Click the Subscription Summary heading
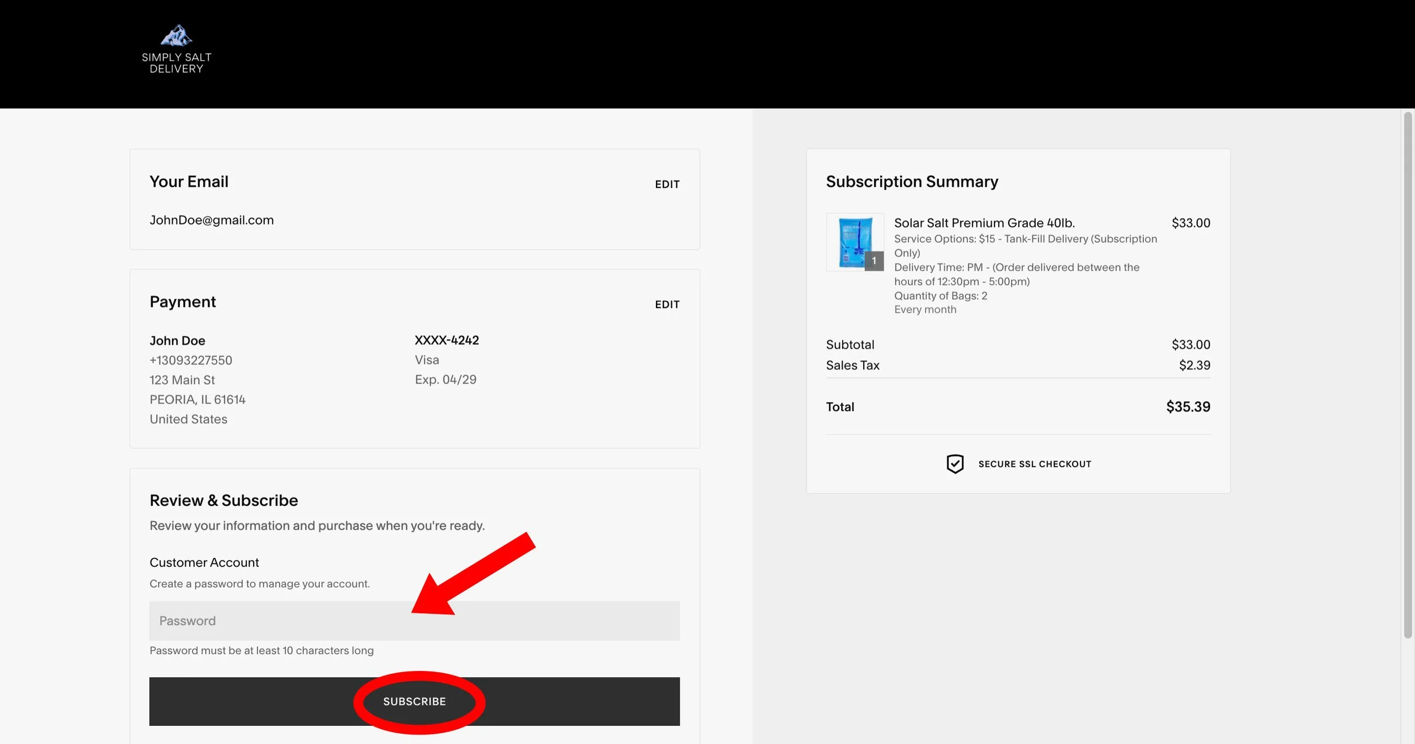The height and width of the screenshot is (744, 1415). [x=912, y=182]
